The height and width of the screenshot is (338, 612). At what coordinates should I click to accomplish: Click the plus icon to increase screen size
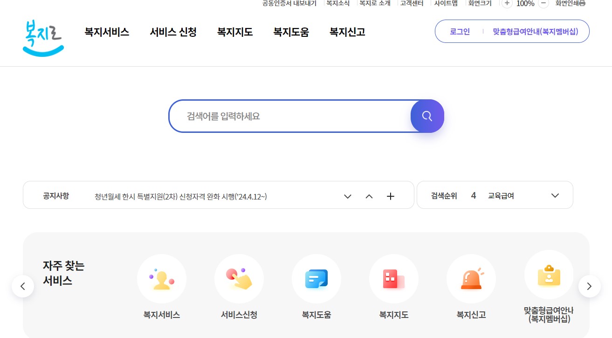click(506, 3)
